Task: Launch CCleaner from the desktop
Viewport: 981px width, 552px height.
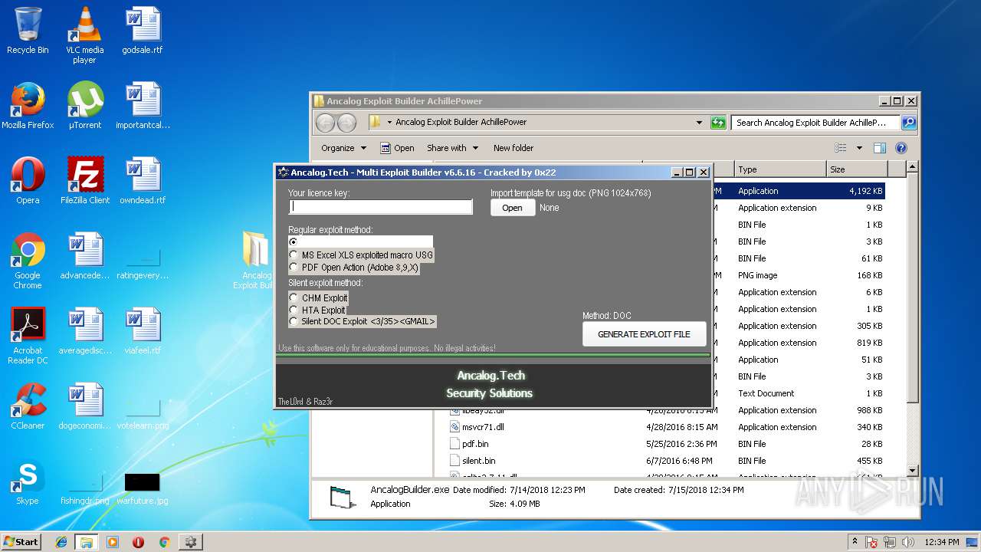Action: pyautogui.click(x=28, y=406)
